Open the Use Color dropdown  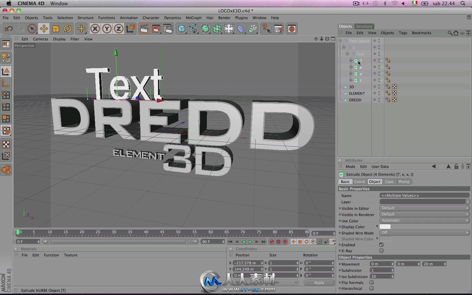click(x=424, y=221)
